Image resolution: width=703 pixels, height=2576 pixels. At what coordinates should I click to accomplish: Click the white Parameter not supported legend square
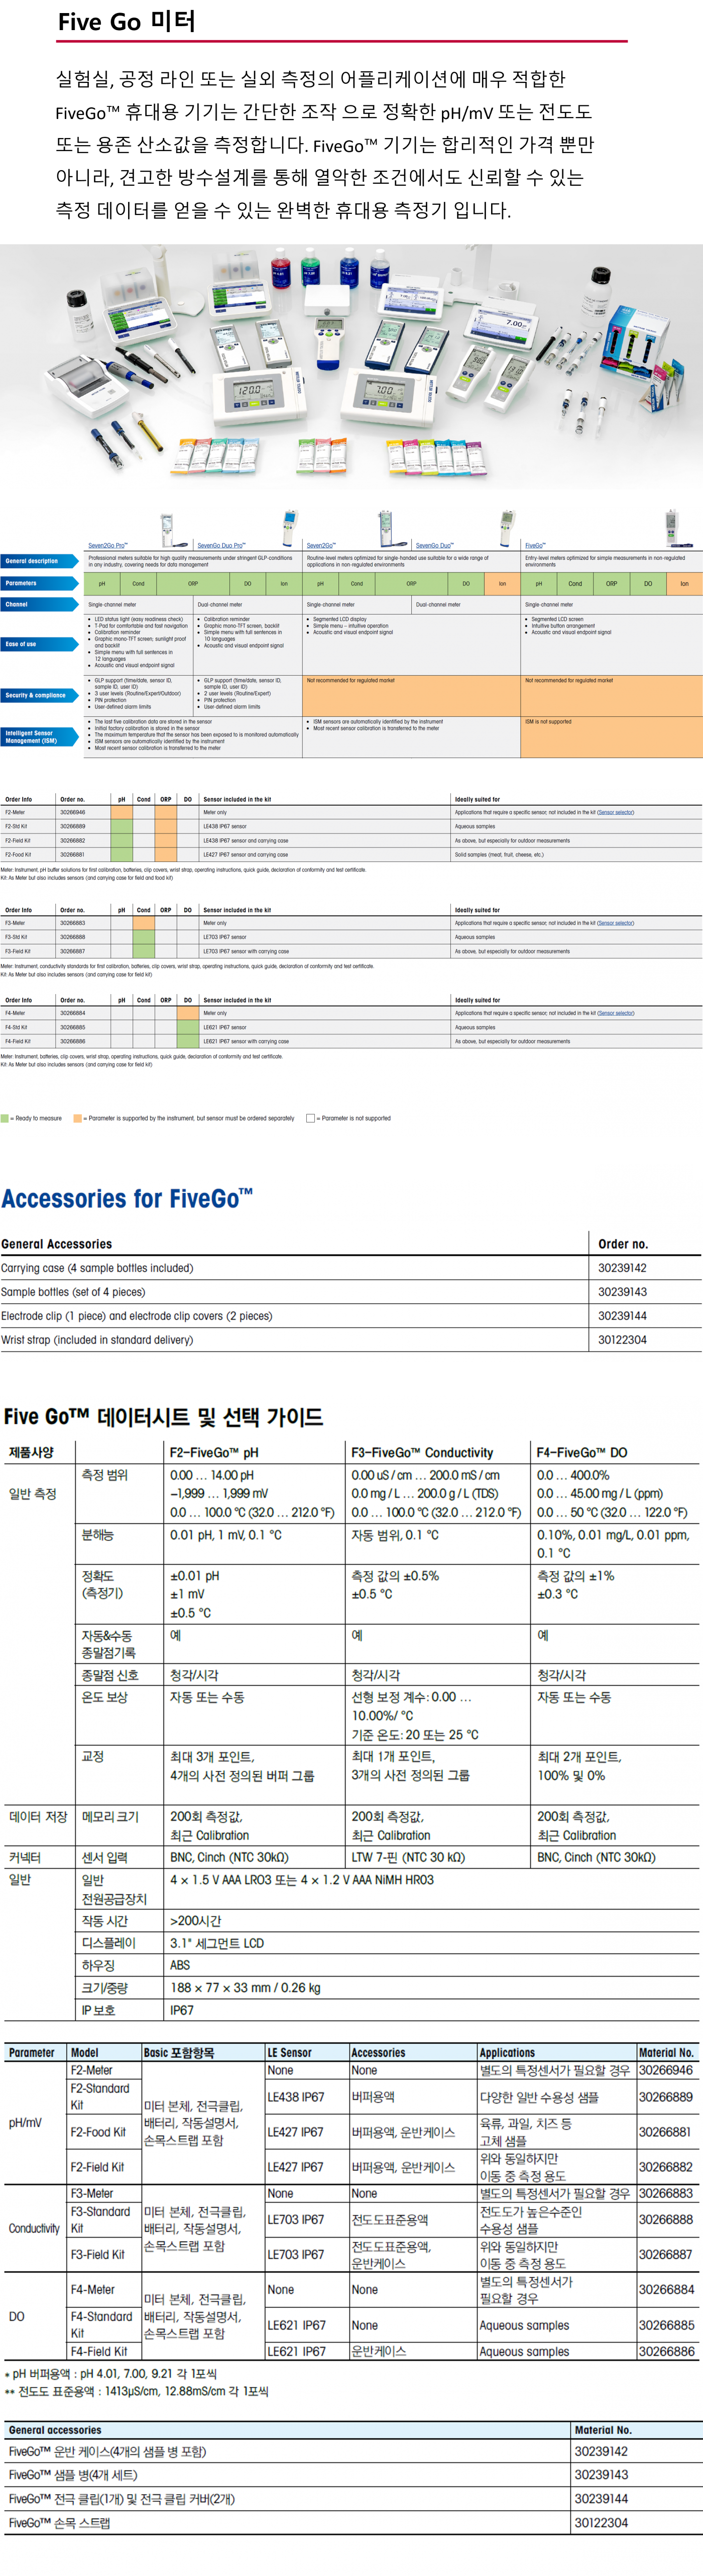(310, 1119)
